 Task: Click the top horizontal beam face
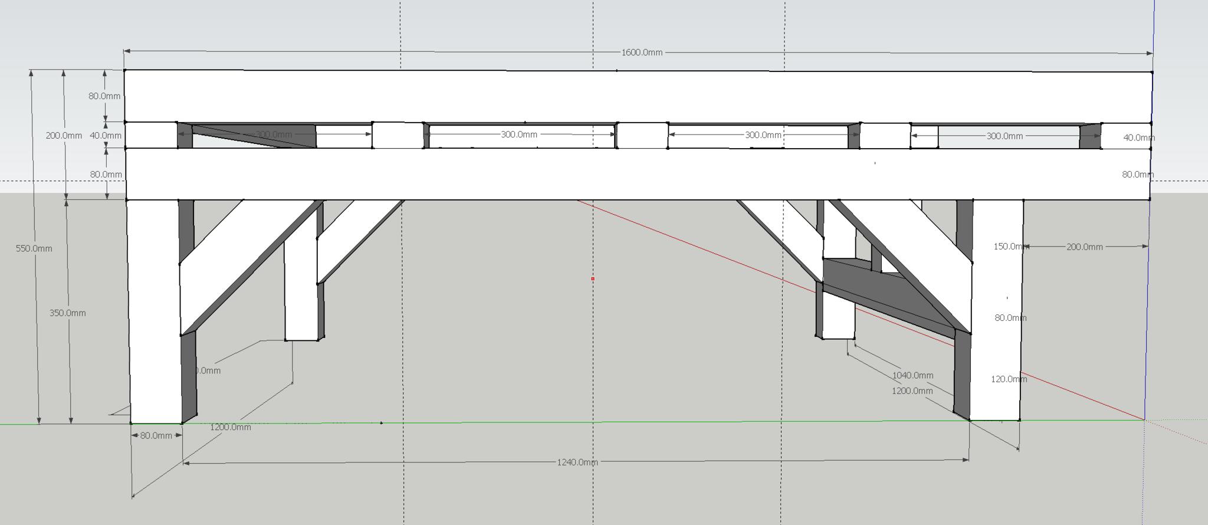pyautogui.click(x=637, y=96)
